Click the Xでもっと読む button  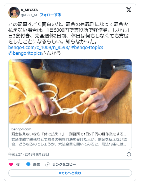(x=70, y=173)
